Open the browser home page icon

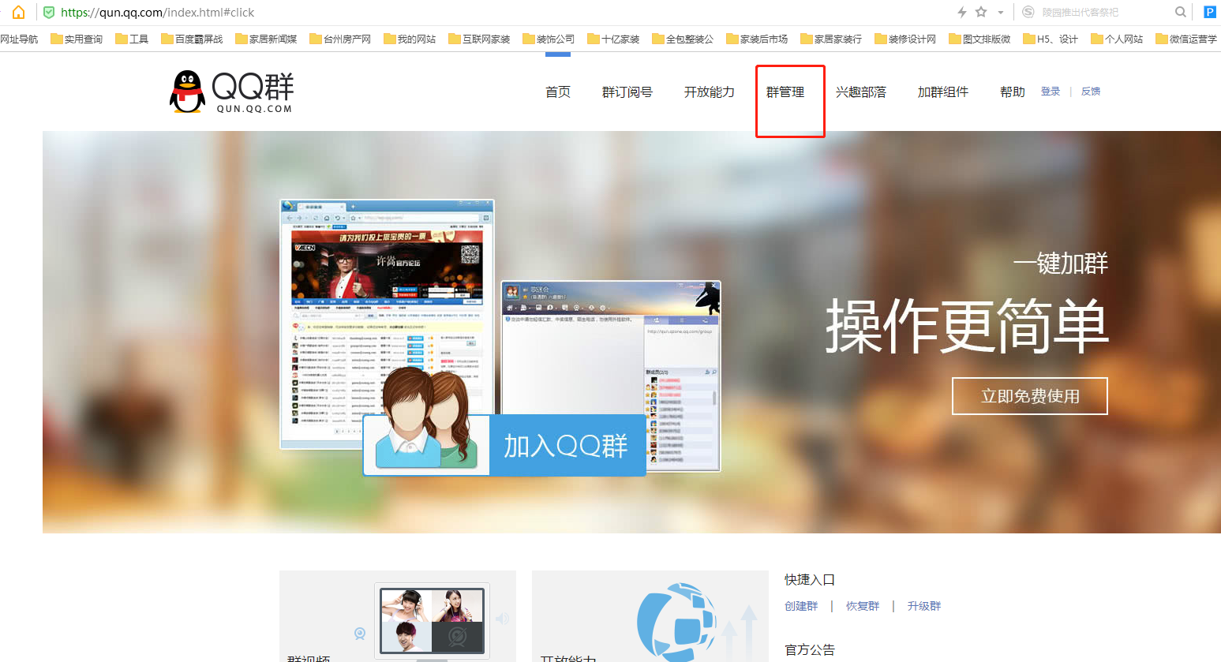point(18,12)
